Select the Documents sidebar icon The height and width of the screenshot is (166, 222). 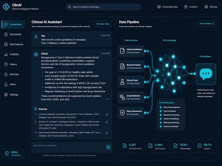click(x=6, y=34)
